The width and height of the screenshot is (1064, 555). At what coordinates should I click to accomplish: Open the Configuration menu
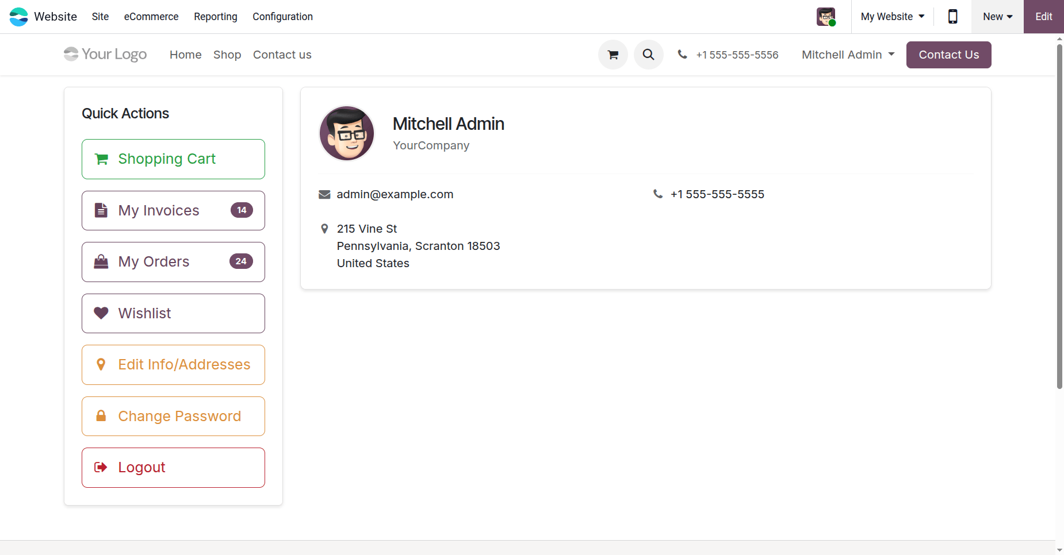tap(282, 17)
